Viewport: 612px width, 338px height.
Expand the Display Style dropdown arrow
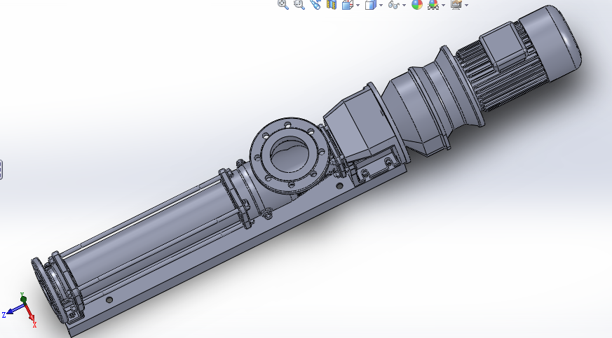[381, 5]
